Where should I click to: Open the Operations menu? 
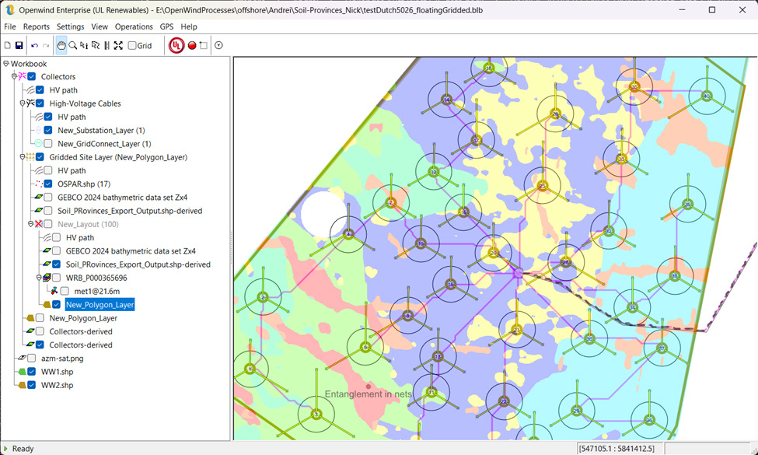[x=134, y=26]
